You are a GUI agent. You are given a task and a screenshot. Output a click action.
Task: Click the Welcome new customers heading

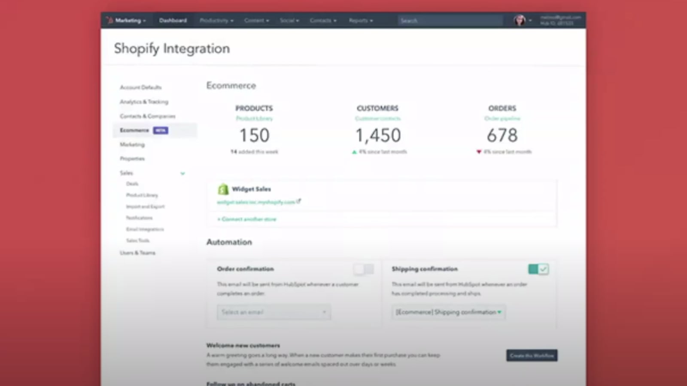click(243, 345)
